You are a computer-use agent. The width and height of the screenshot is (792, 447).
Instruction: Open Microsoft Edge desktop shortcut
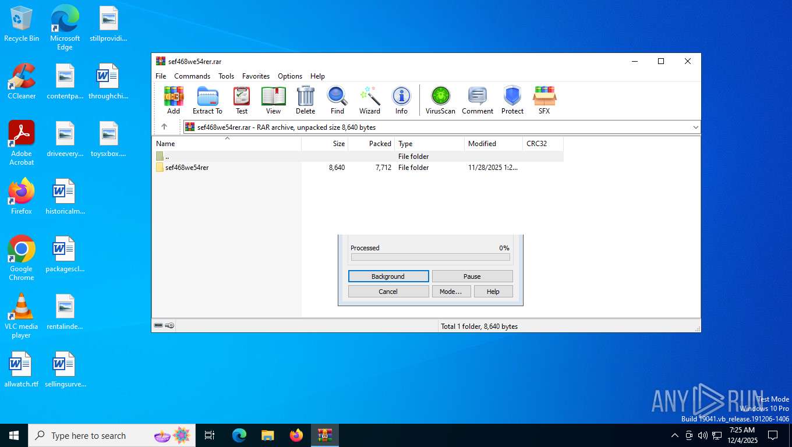(x=65, y=27)
